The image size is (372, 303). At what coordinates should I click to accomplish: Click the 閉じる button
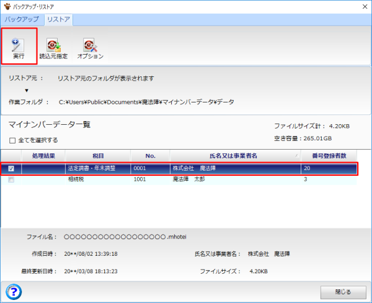[x=342, y=291]
